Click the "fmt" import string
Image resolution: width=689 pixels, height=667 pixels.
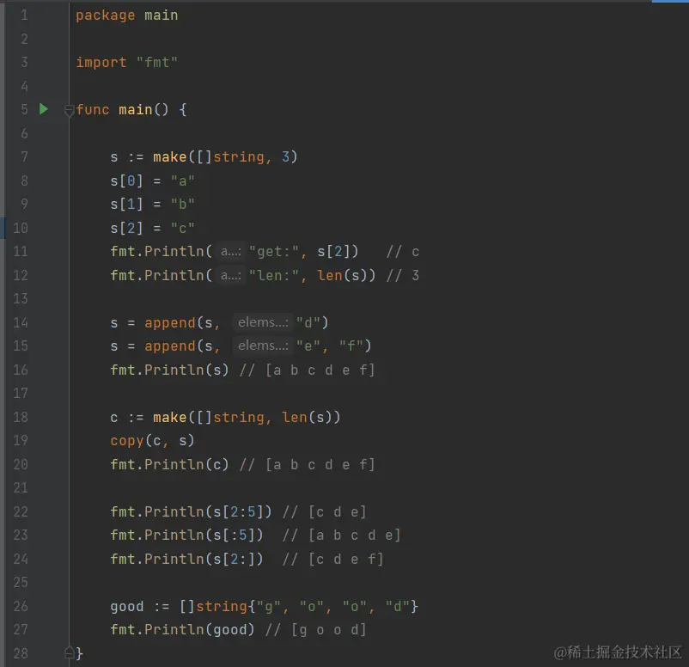[x=156, y=63]
